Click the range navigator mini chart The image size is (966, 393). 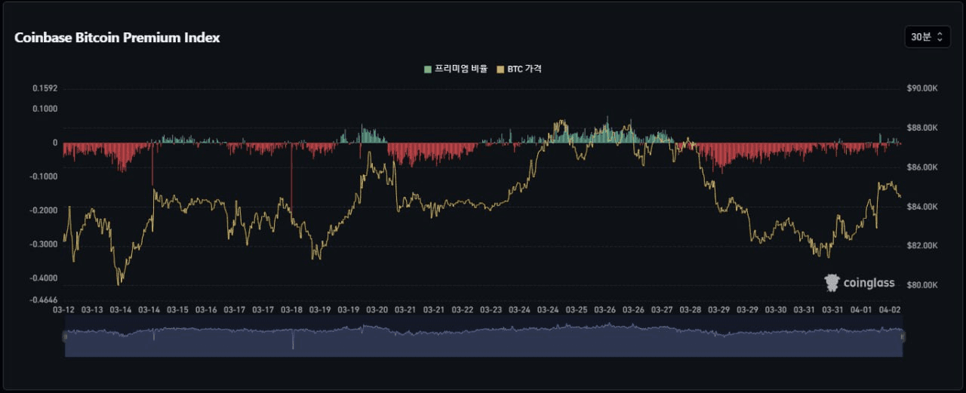(x=484, y=336)
